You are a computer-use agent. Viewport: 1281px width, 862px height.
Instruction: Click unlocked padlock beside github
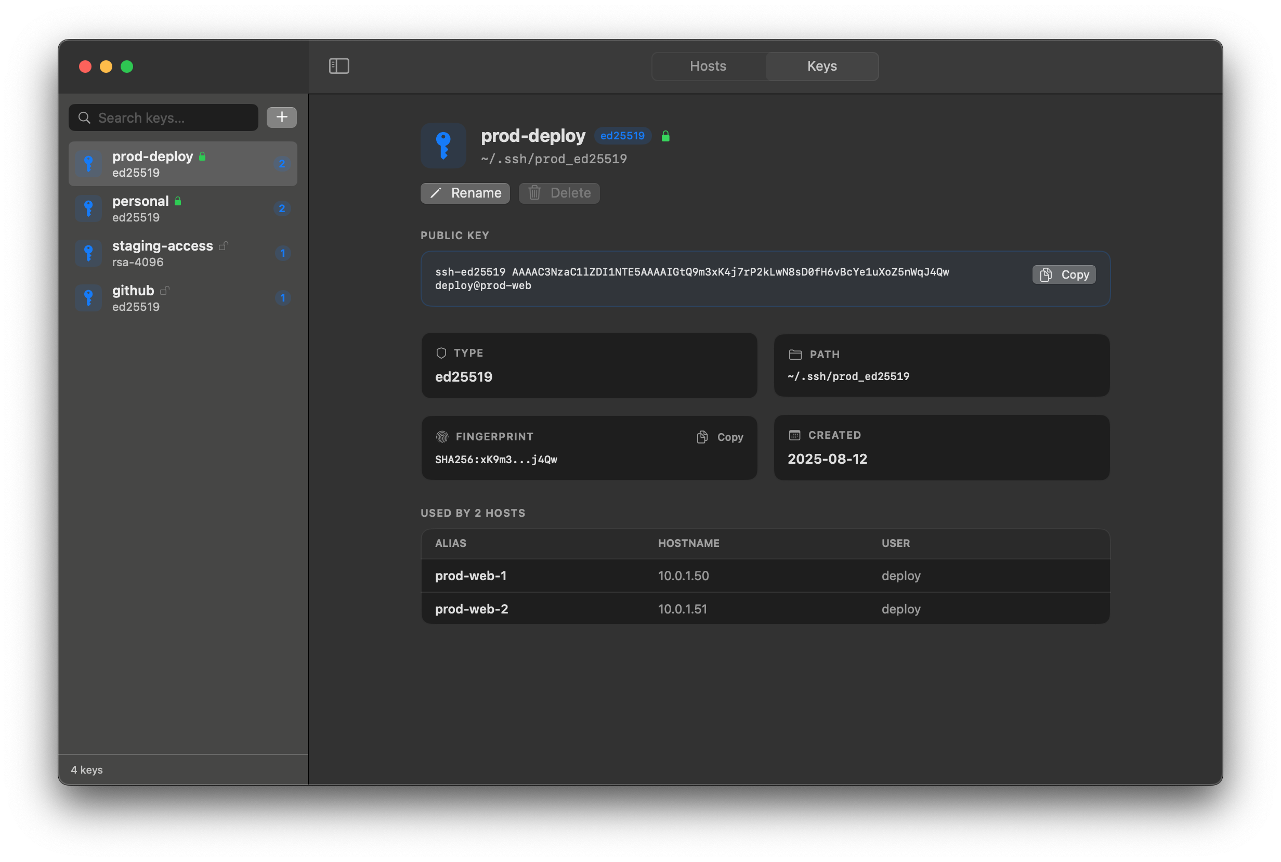point(164,291)
